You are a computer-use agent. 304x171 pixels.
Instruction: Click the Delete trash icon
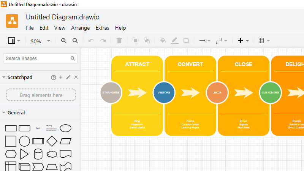[x=119, y=41]
